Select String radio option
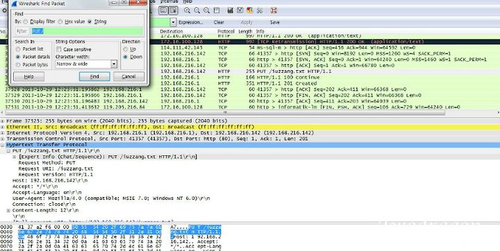Screen dimensions: 500x251 pos(90,21)
